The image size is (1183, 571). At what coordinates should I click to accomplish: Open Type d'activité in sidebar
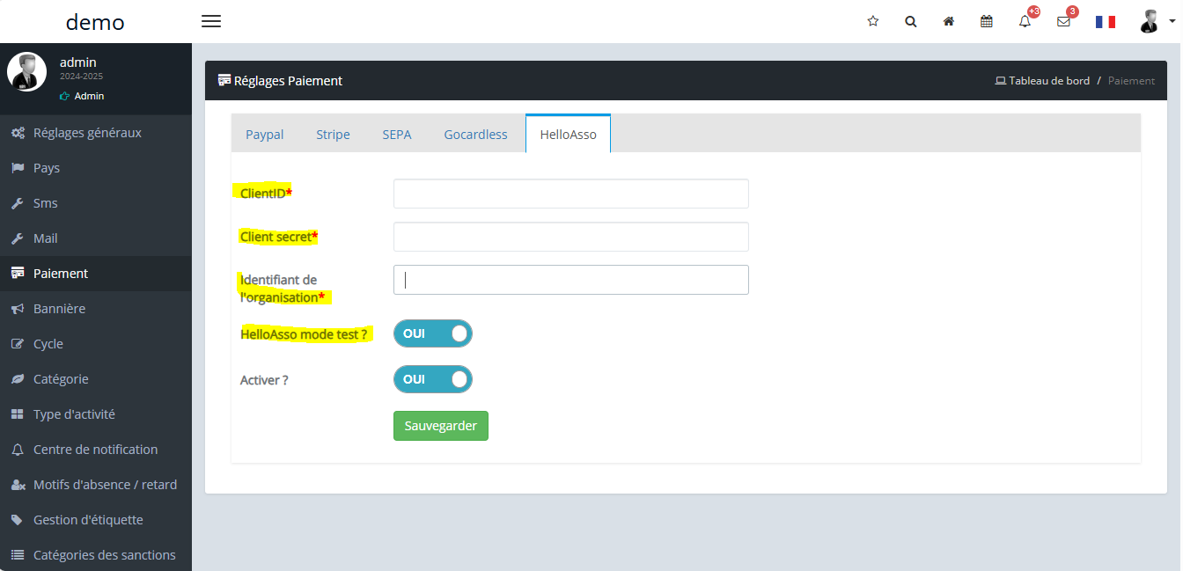coord(96,414)
